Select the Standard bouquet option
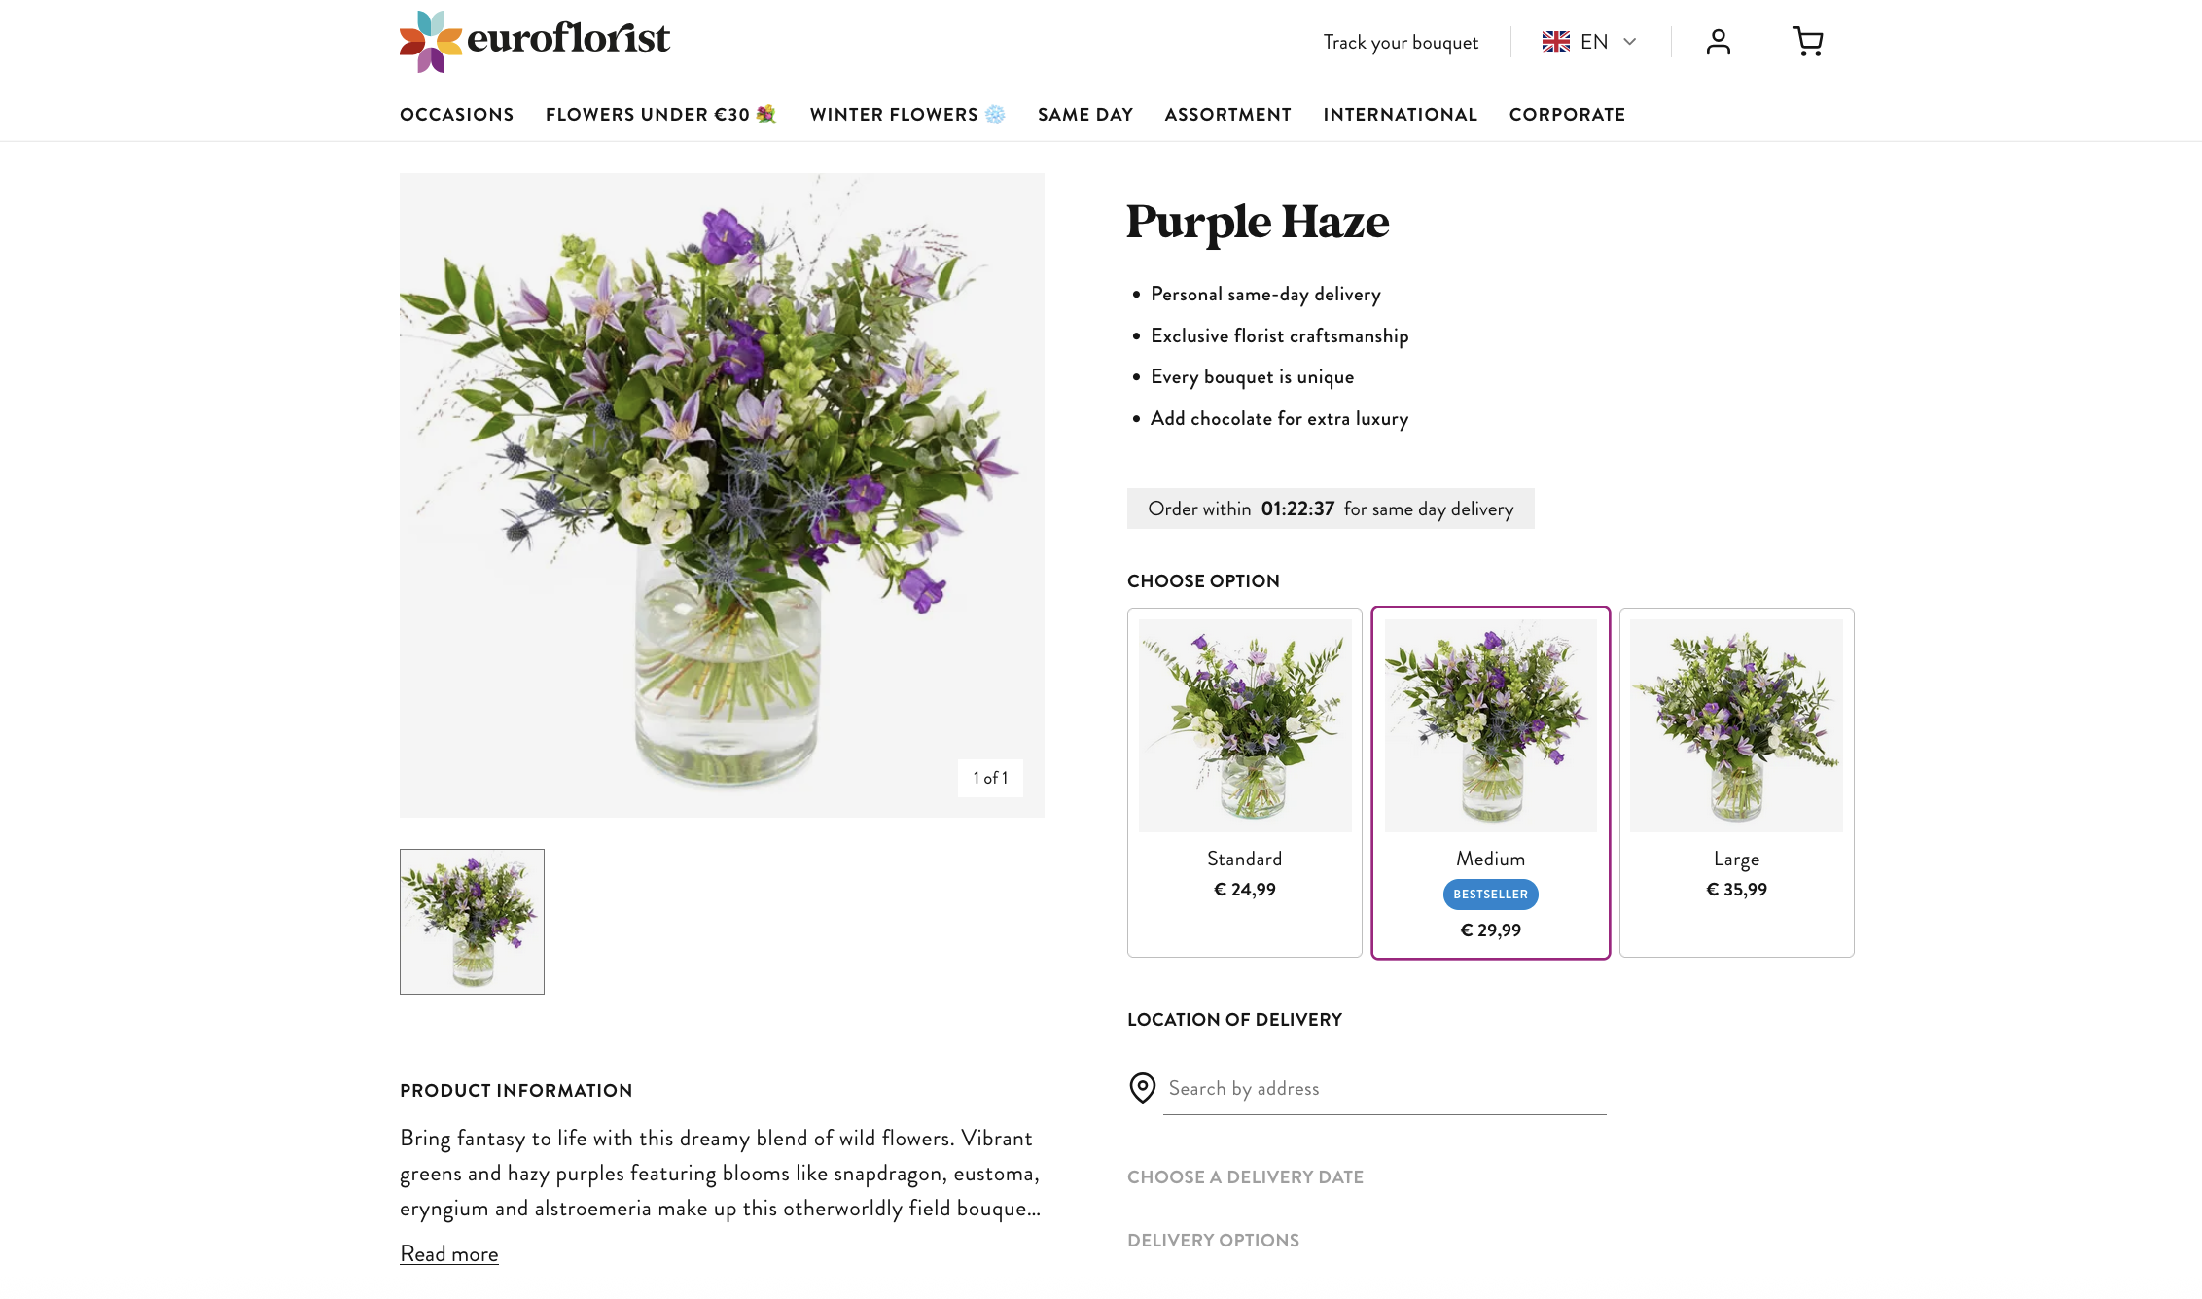2202x1299 pixels. (1244, 782)
